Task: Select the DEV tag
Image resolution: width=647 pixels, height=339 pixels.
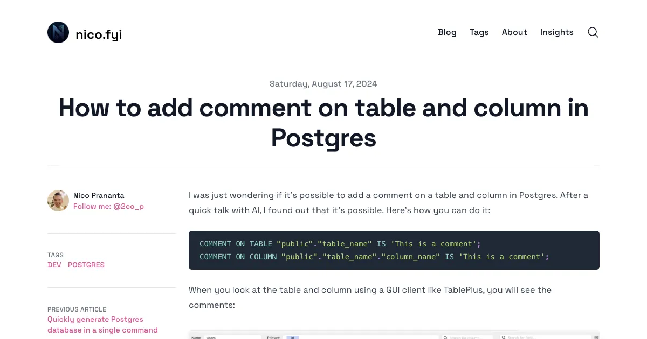Action: pos(54,265)
